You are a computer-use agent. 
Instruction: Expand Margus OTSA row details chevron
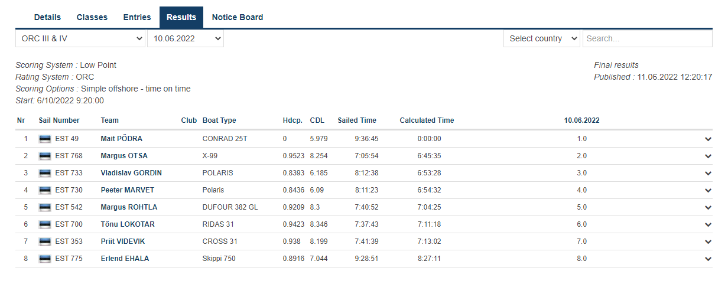coord(708,156)
